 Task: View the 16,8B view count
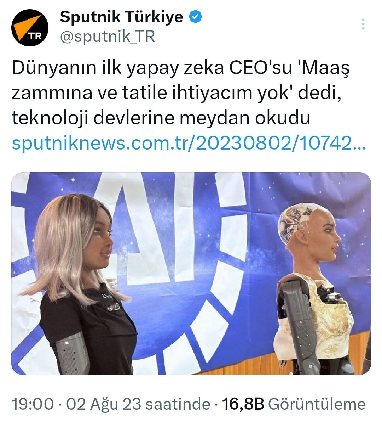(243, 404)
